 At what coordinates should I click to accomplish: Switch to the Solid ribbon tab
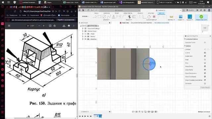[x=96, y=13]
